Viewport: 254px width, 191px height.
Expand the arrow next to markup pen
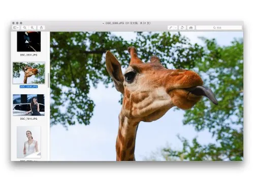[x=176, y=28]
